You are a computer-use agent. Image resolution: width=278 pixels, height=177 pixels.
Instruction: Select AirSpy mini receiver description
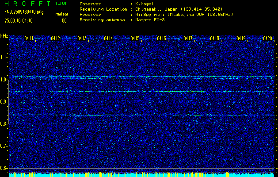click(x=184, y=15)
